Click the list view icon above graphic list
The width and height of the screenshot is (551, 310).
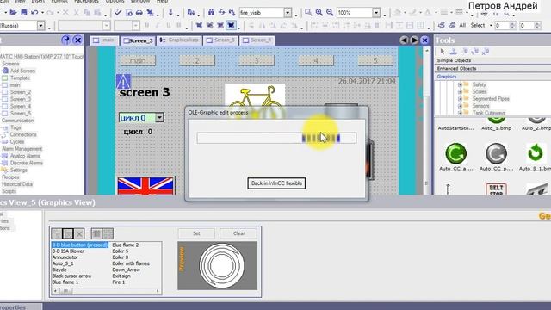(96, 233)
